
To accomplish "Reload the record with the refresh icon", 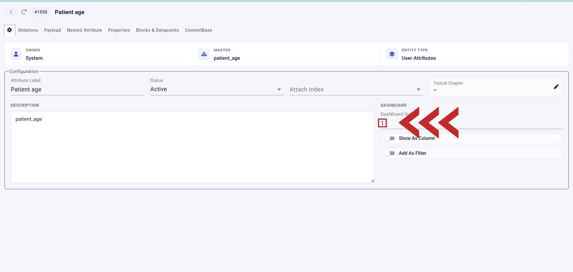I will click(x=24, y=12).
